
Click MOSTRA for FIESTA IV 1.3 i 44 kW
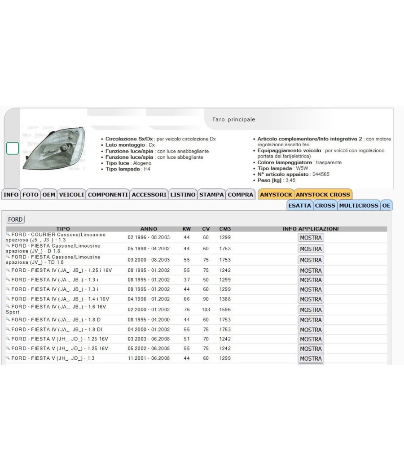(x=311, y=289)
